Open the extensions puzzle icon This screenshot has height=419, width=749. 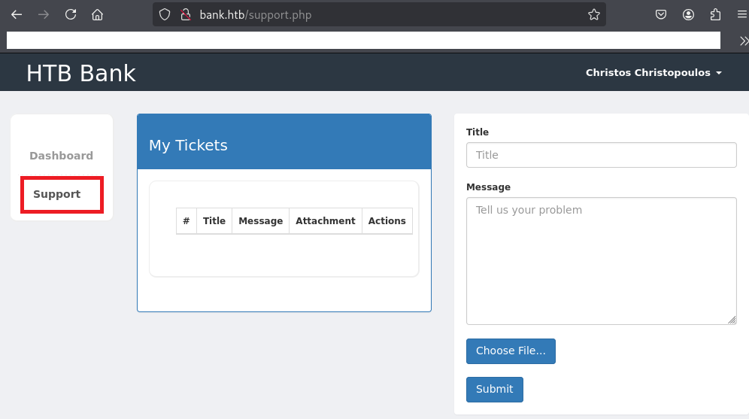[715, 14]
